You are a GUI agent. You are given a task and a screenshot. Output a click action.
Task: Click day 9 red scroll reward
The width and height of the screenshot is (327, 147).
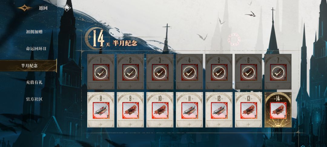[x=130, y=110]
